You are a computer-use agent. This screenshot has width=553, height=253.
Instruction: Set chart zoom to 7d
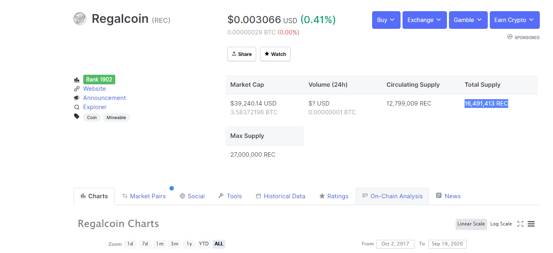coord(145,244)
